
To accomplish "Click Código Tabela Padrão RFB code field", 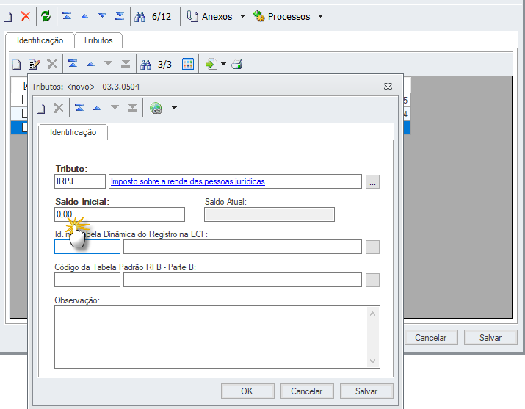I will [x=87, y=280].
